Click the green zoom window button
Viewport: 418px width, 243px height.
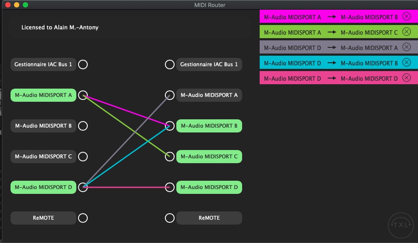click(25, 5)
